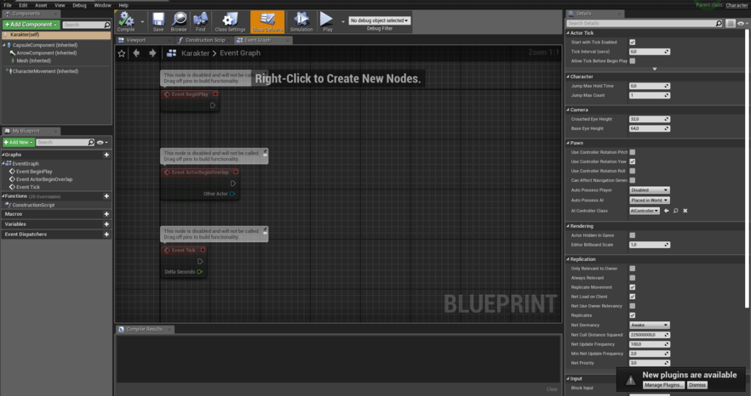The image size is (751, 396).
Task: Select Event ActorBeginOverlap in Graphs list
Action: [x=44, y=179]
